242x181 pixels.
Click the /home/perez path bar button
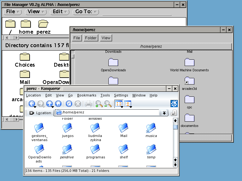click(151, 46)
